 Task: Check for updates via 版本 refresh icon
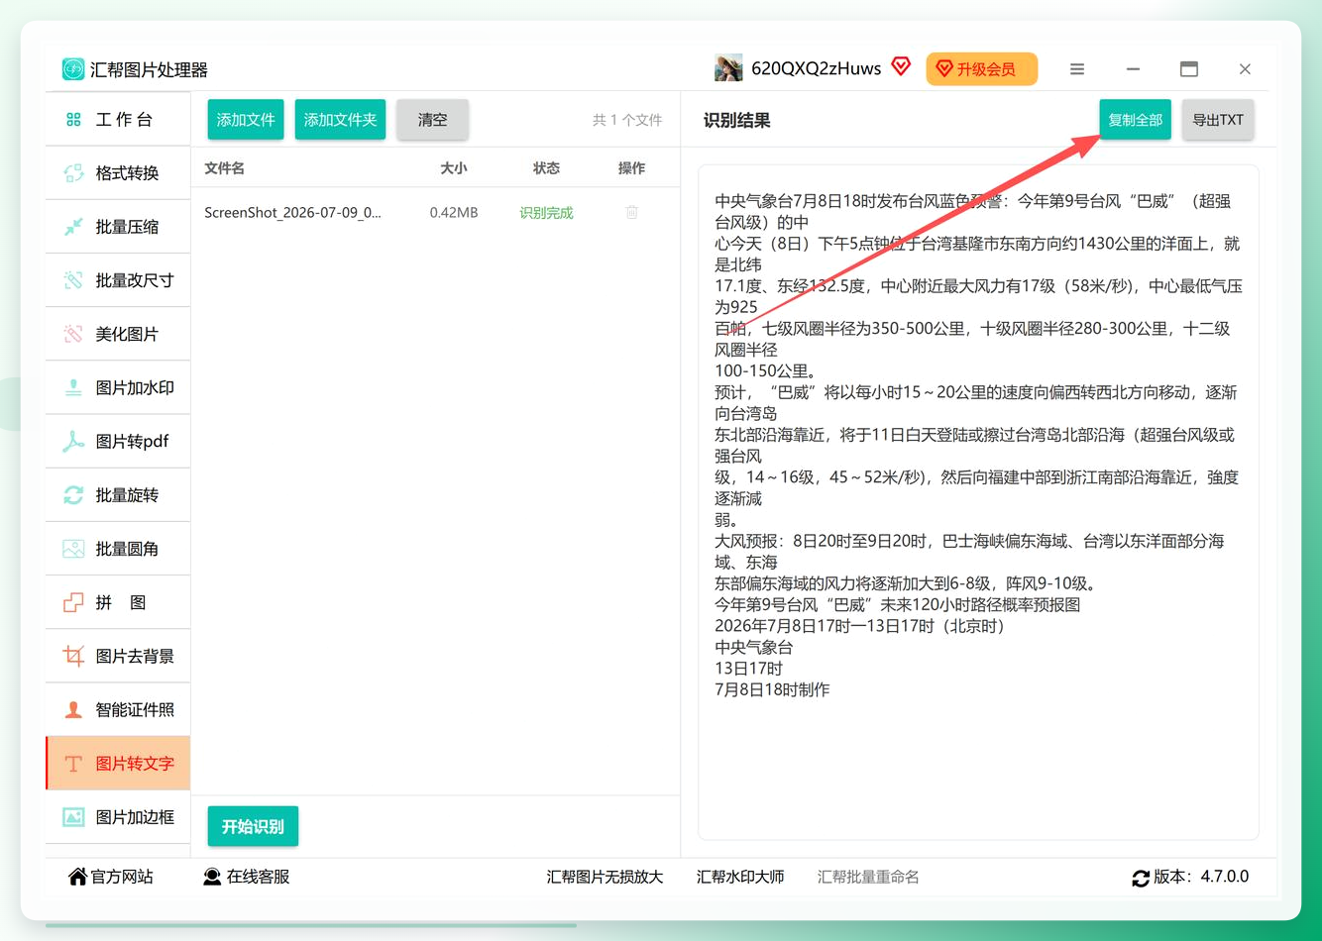point(1141,878)
